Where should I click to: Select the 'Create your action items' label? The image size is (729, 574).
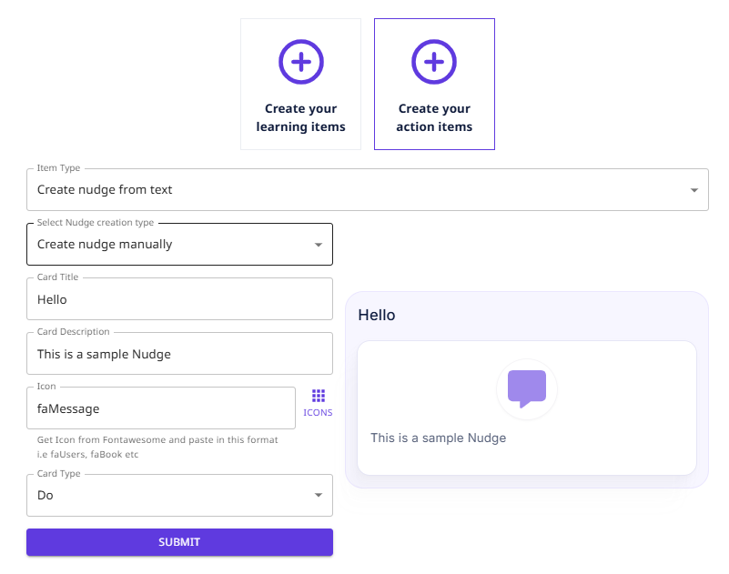pyautogui.click(x=434, y=118)
